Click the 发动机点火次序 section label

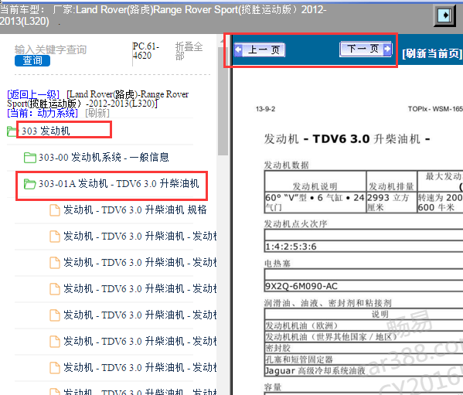tap(295, 223)
